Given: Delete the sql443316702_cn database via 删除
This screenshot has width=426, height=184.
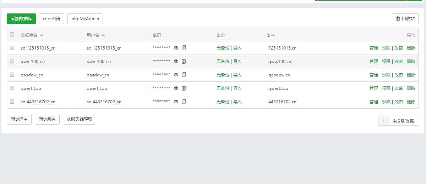Looking at the screenshot, I should 411,102.
